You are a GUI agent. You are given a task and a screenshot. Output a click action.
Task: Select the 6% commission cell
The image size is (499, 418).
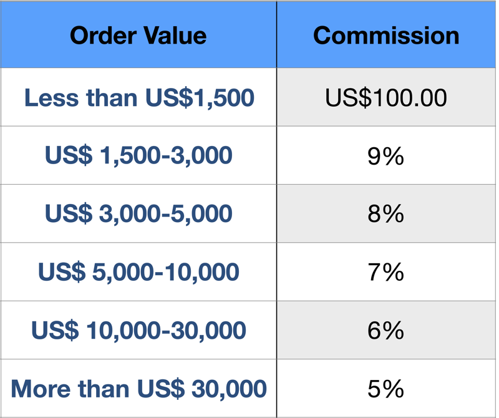tap(386, 330)
